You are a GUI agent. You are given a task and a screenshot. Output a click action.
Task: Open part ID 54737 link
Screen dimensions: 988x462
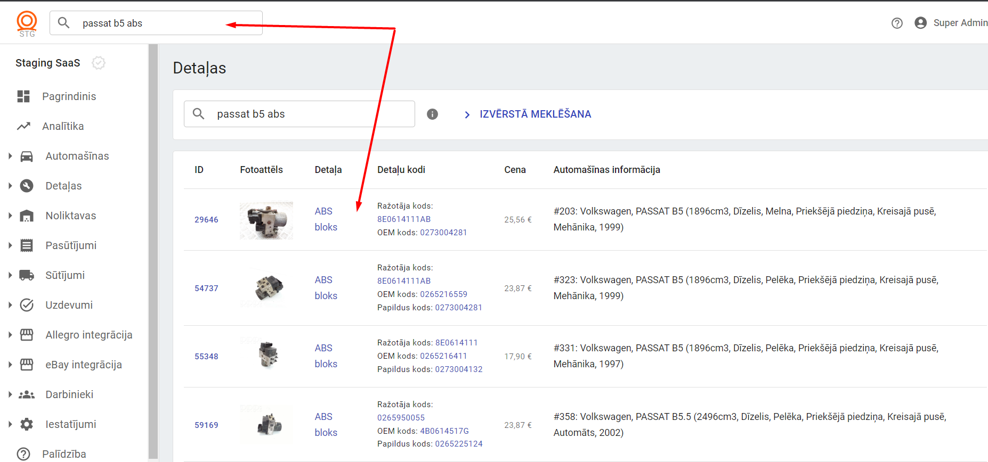click(206, 288)
